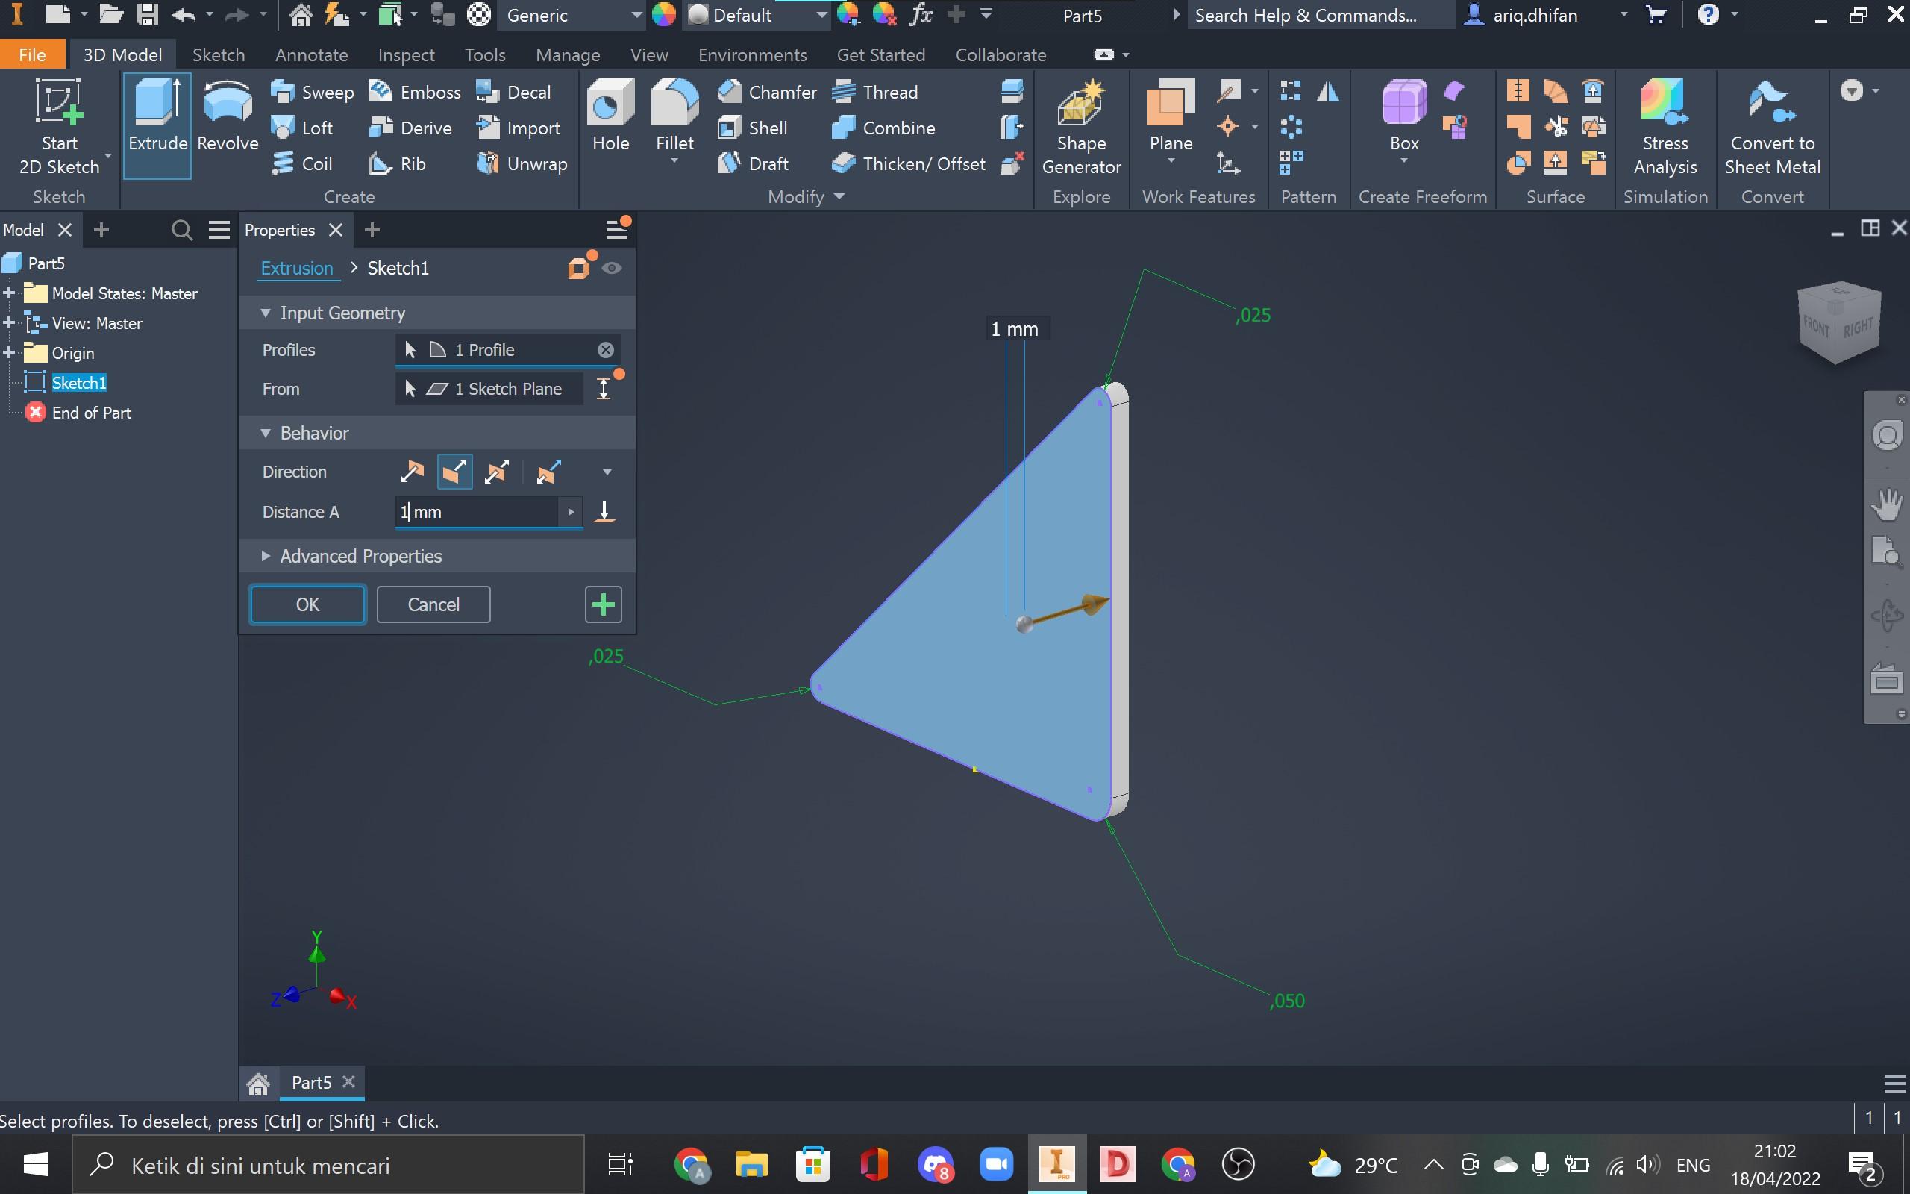The height and width of the screenshot is (1194, 1910).
Task: Select the Symmetric direction option
Action: tap(496, 472)
